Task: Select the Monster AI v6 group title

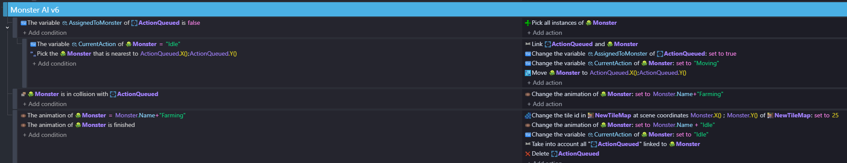Action: click(35, 10)
